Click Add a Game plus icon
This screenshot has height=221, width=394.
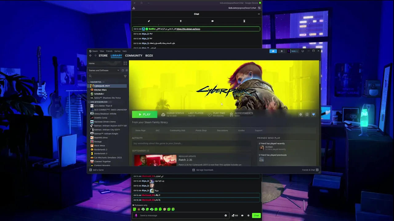[x=90, y=170]
